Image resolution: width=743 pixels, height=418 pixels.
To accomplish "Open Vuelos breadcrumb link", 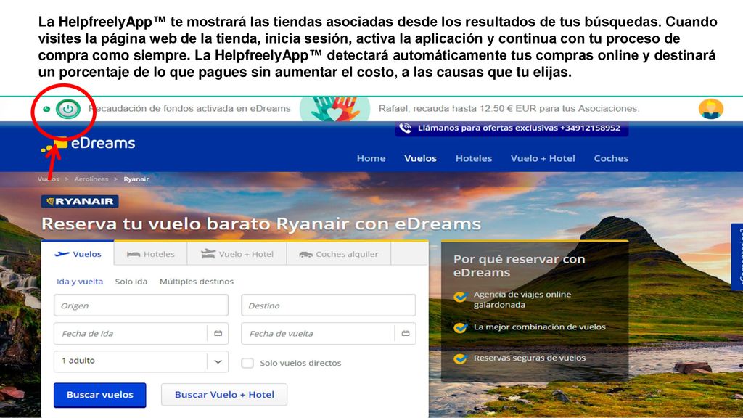I will pos(49,179).
